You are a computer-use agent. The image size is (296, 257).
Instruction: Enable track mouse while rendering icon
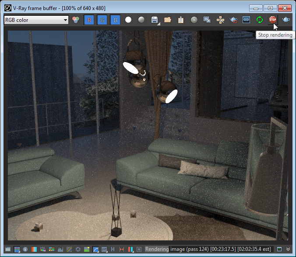pyautogui.click(x=220, y=20)
